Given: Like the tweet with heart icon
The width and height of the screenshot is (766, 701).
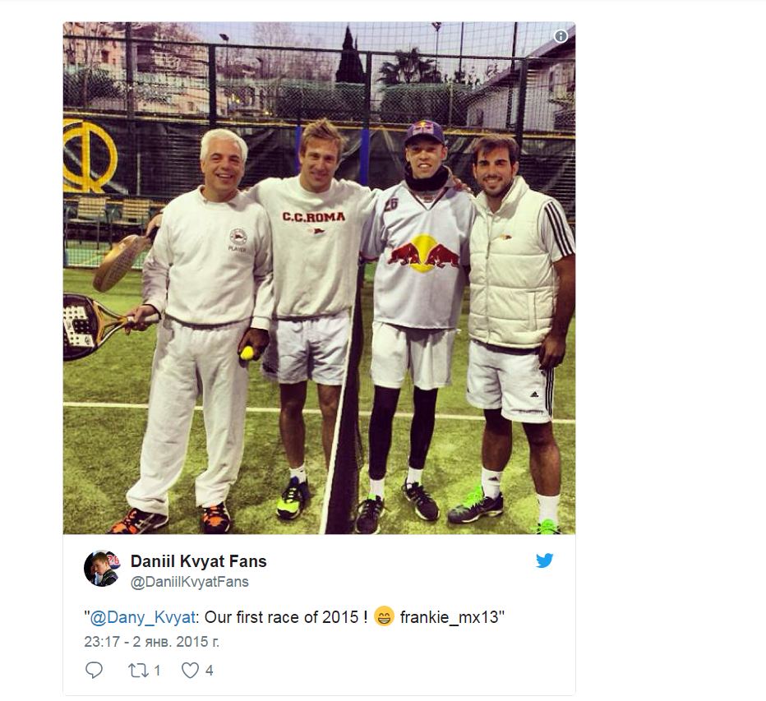Looking at the screenshot, I should pyautogui.click(x=190, y=671).
